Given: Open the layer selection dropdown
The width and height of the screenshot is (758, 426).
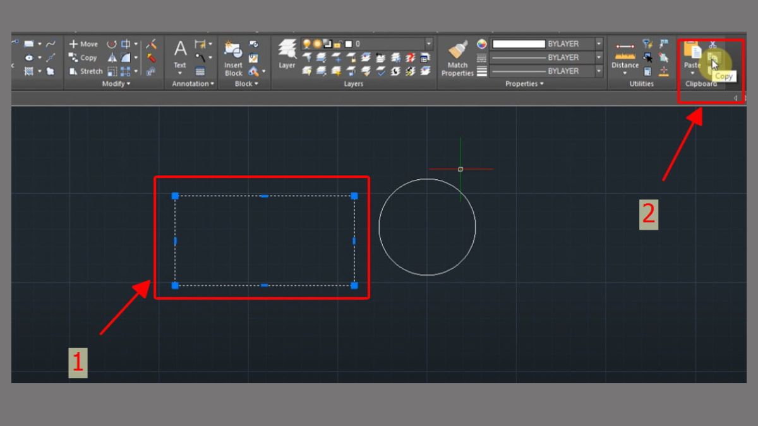Looking at the screenshot, I should [x=429, y=44].
